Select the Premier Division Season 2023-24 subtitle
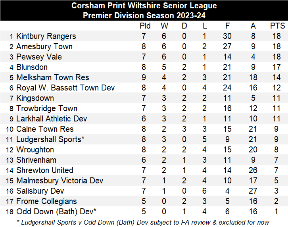 coord(144,15)
